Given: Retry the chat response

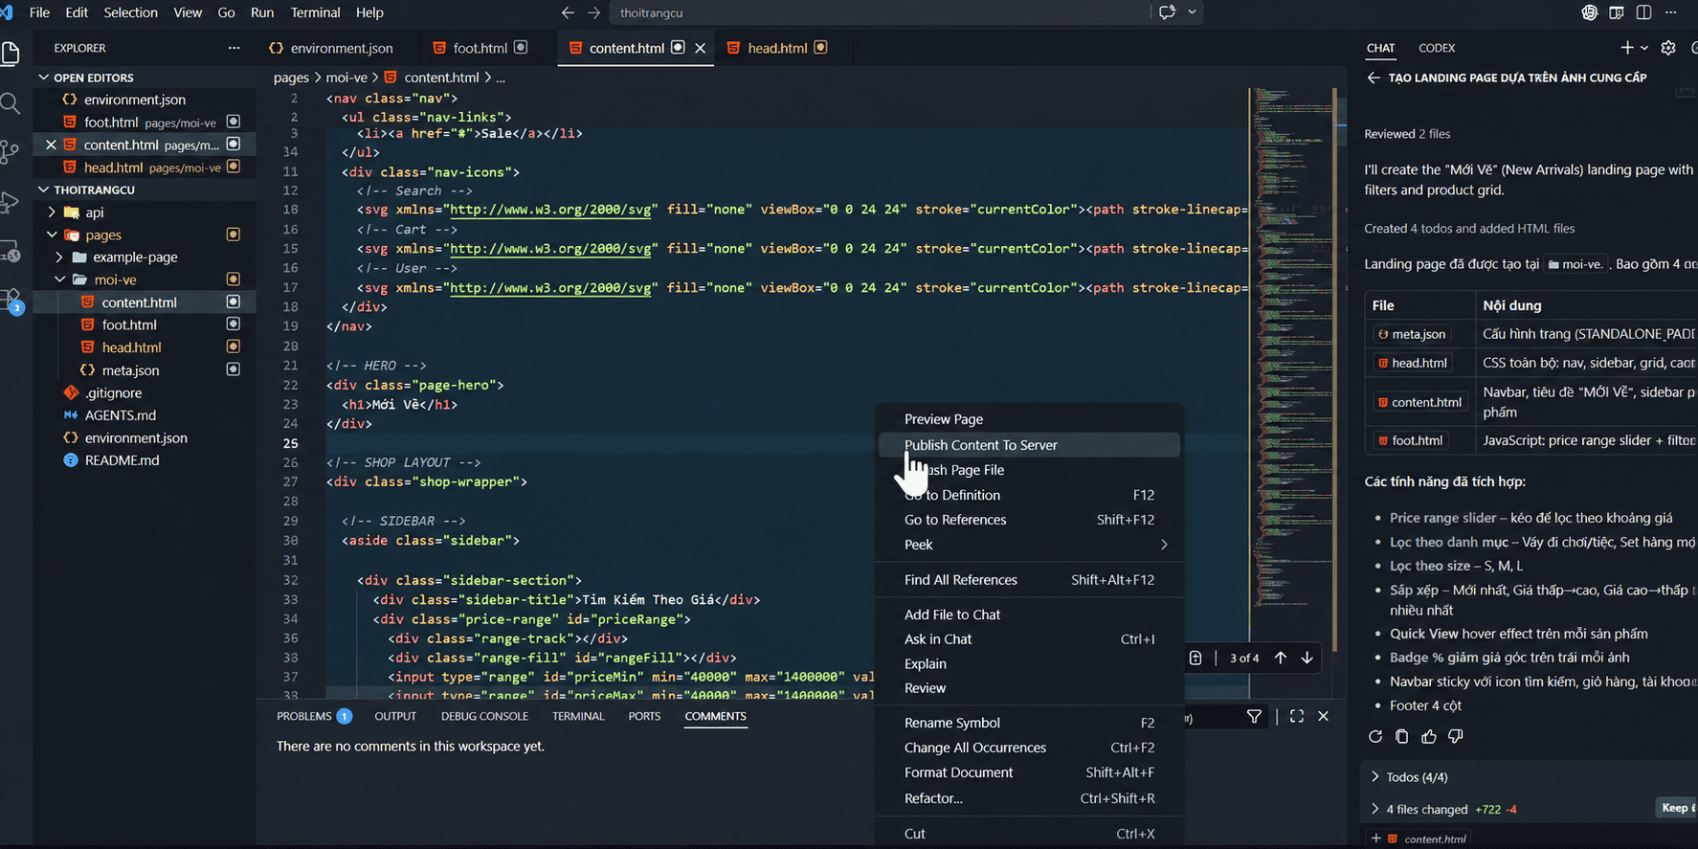Looking at the screenshot, I should 1375,736.
